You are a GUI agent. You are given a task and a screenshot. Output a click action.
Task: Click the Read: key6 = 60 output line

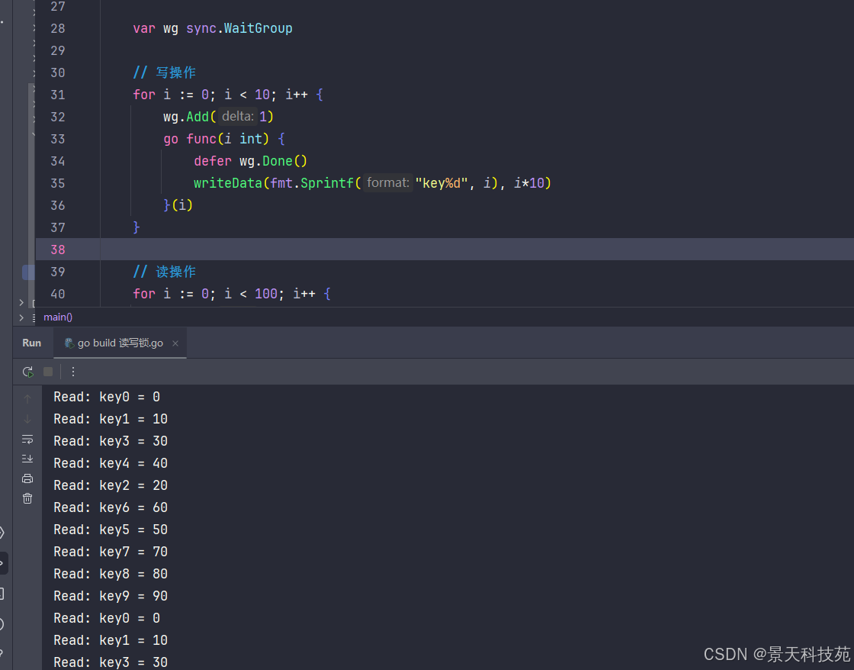click(111, 507)
